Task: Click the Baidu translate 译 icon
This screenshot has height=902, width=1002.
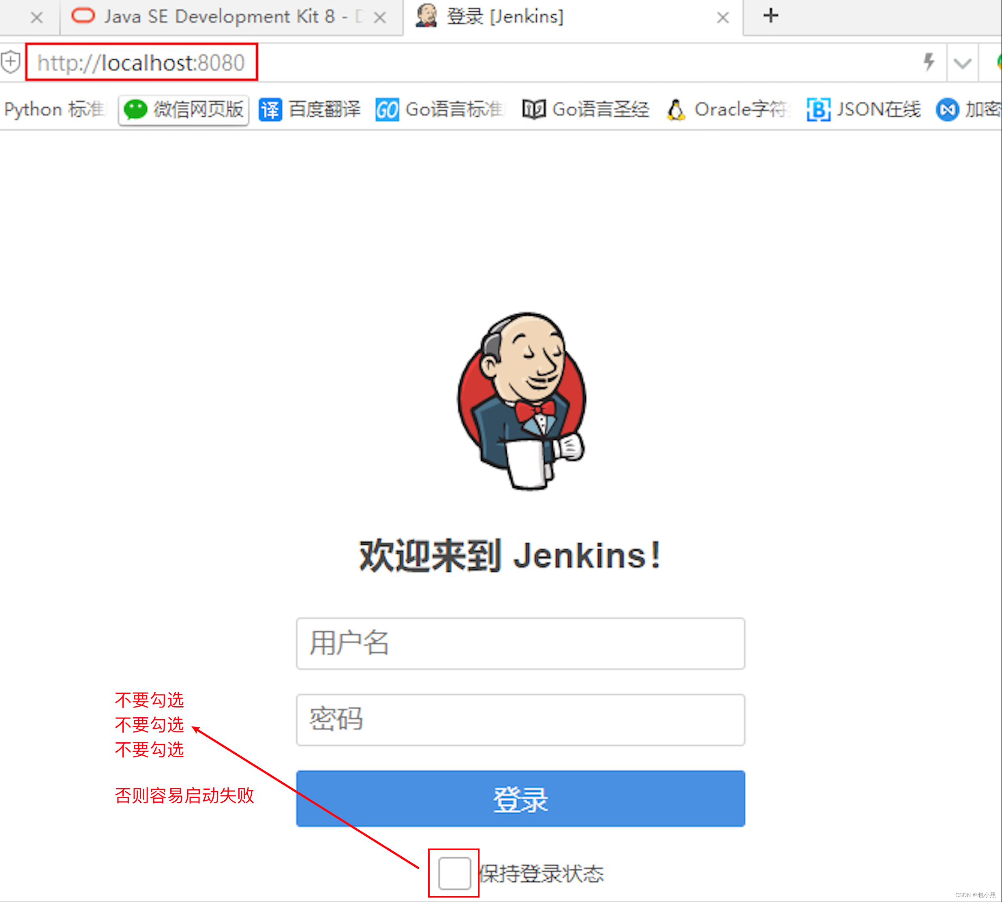Action: click(x=270, y=109)
